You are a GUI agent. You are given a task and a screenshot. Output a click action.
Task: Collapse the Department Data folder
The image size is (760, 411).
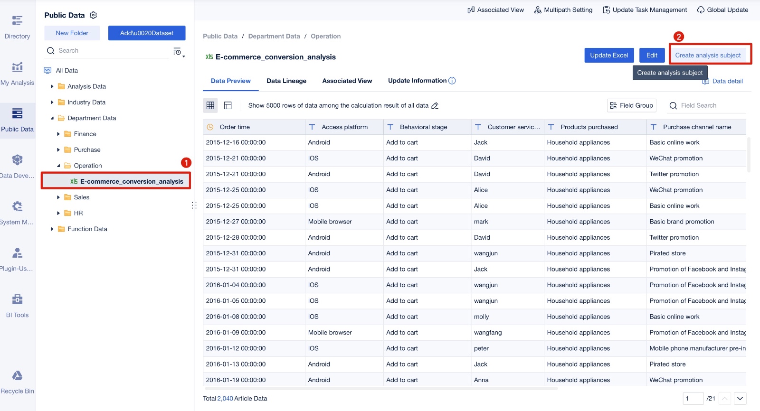click(x=52, y=118)
